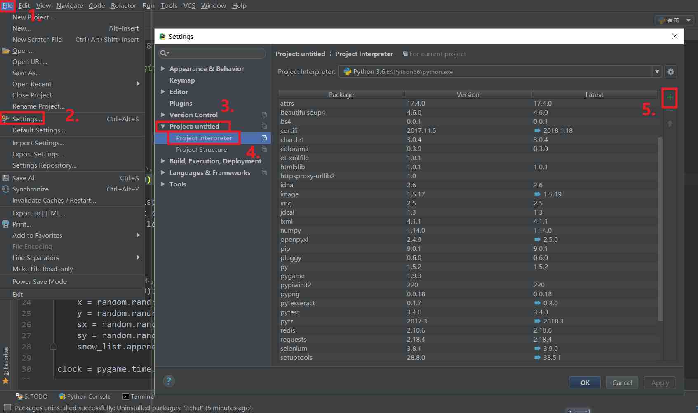Screen dimensions: 698x413
Task: Click the Print printer icon
Action: [5, 224]
